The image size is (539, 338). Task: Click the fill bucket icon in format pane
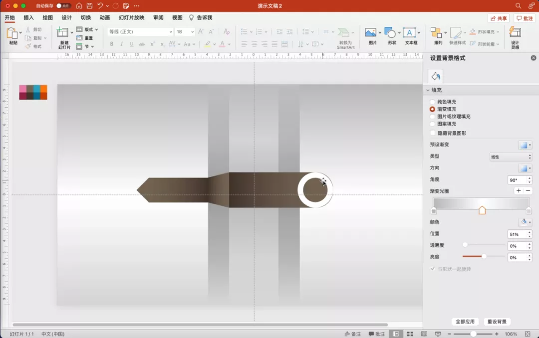pos(435,76)
